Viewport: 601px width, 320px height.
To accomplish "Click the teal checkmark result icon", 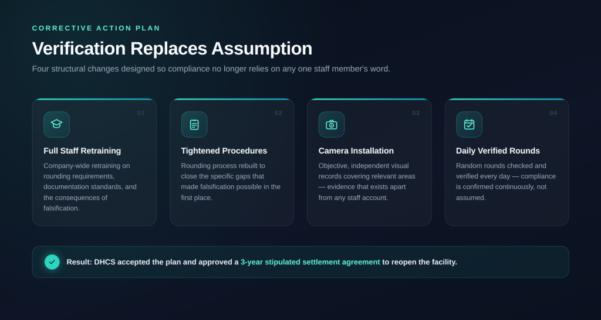I will pos(52,262).
